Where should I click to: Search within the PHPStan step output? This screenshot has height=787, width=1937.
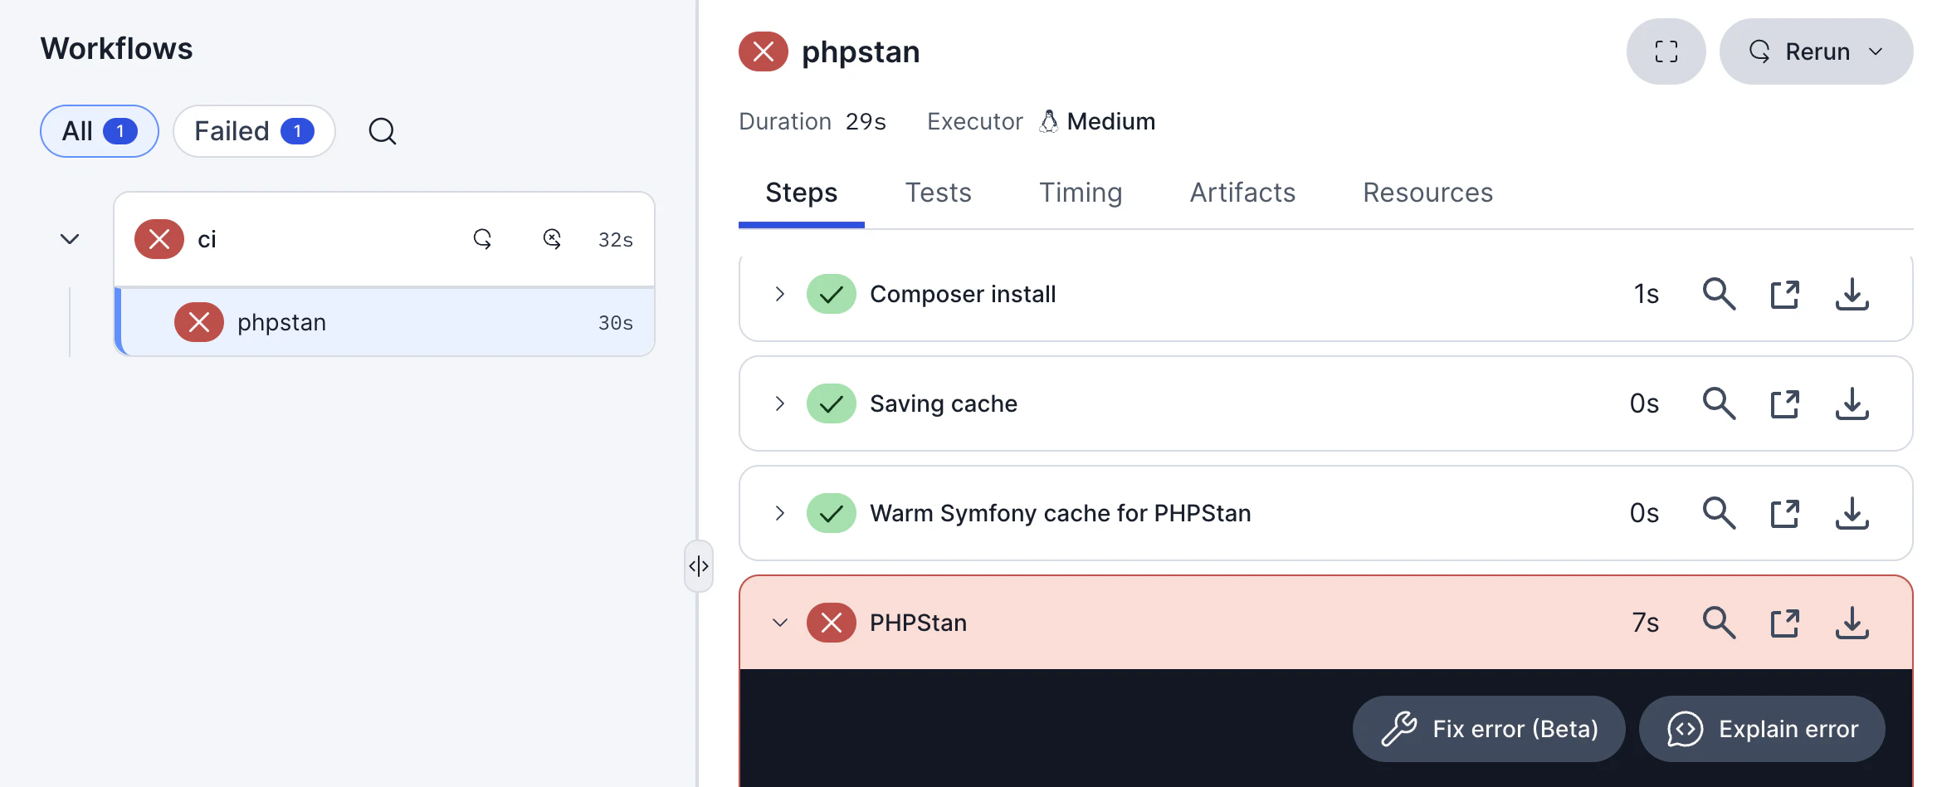point(1719,623)
